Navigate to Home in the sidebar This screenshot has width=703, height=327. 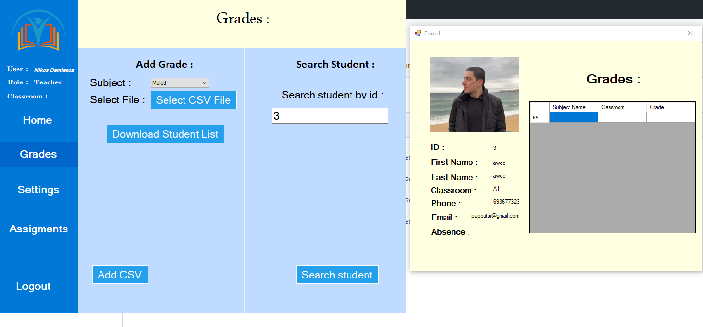pyautogui.click(x=37, y=120)
